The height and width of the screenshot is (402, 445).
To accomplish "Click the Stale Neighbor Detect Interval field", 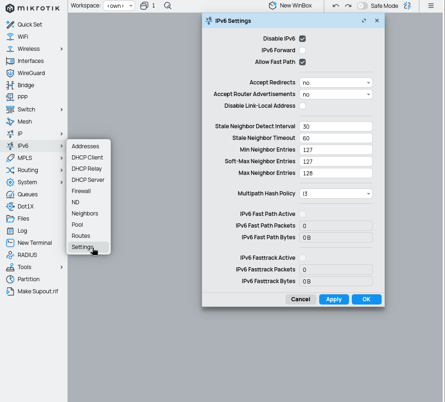I will 336,126.
